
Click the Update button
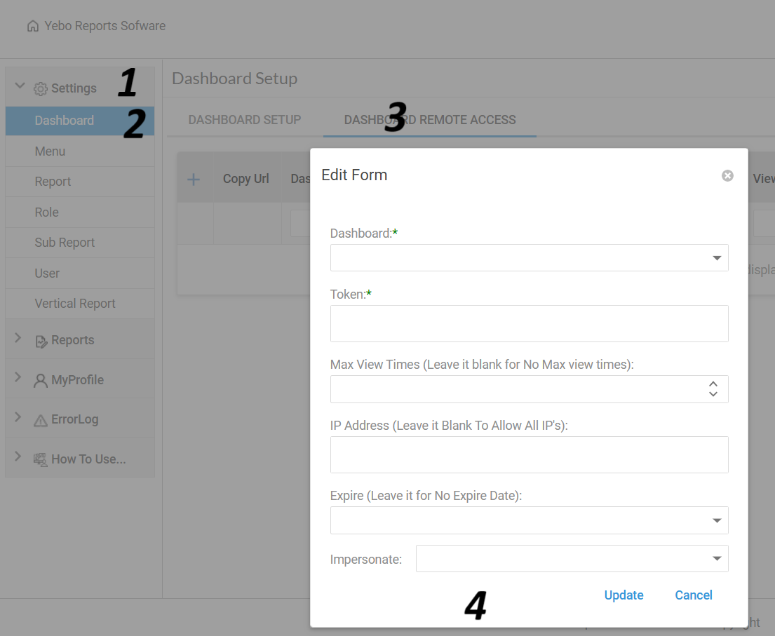pos(624,595)
